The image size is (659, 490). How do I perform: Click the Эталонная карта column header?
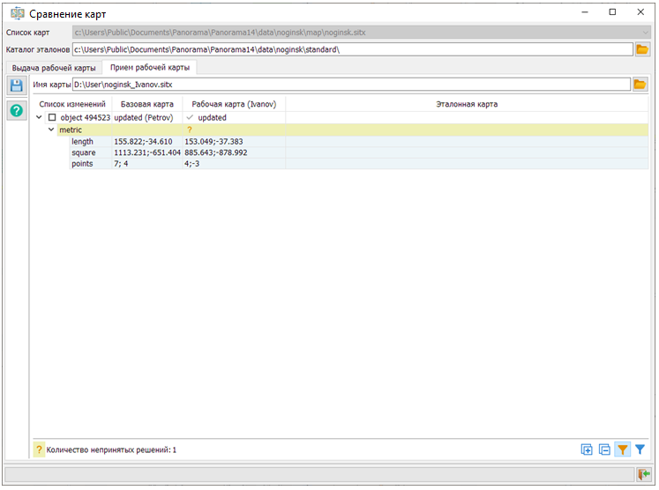[x=467, y=104]
